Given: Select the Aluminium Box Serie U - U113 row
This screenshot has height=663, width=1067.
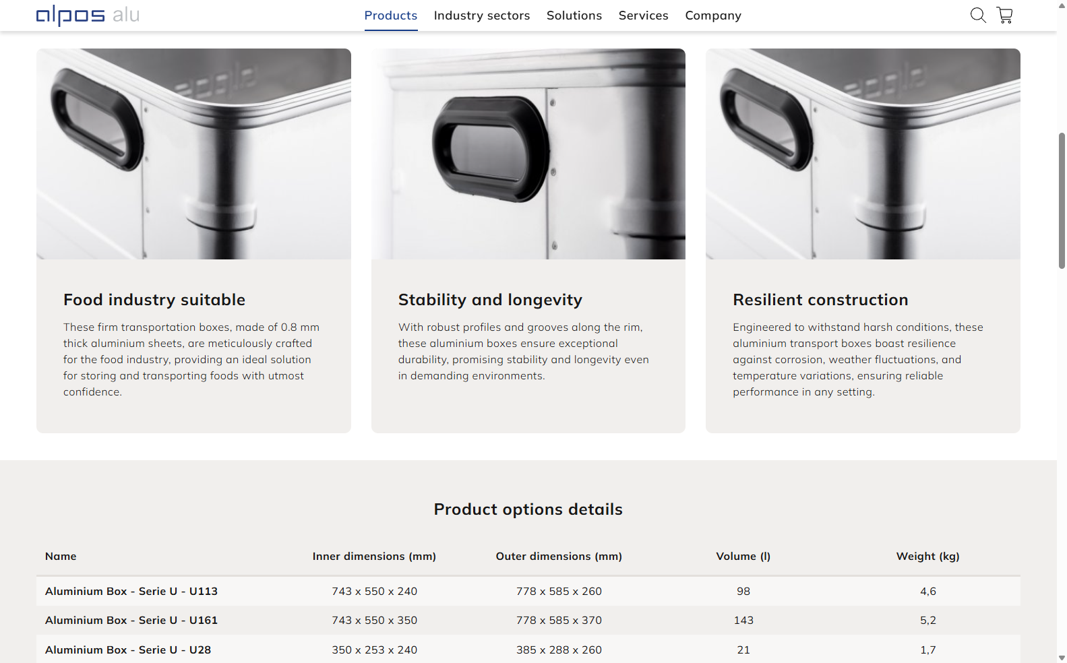Looking at the screenshot, I should click(131, 591).
